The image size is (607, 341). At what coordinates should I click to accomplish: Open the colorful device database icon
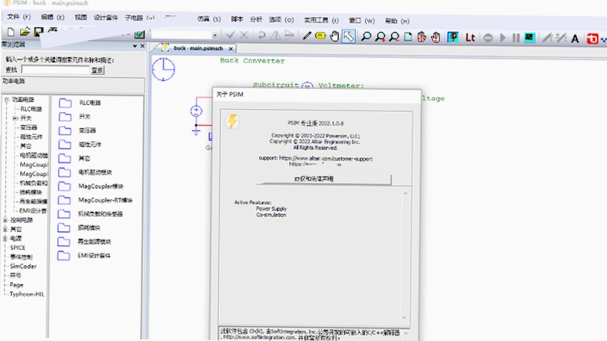tap(453, 37)
